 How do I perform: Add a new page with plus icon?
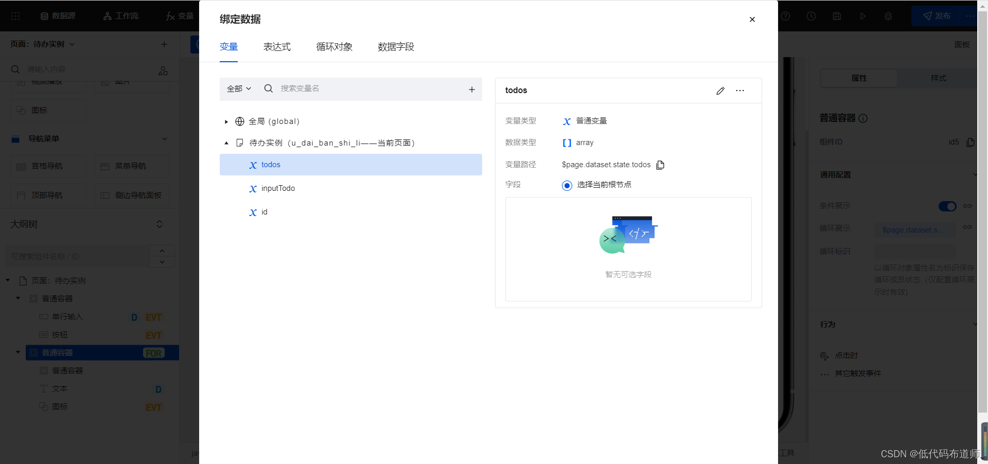[x=164, y=44]
